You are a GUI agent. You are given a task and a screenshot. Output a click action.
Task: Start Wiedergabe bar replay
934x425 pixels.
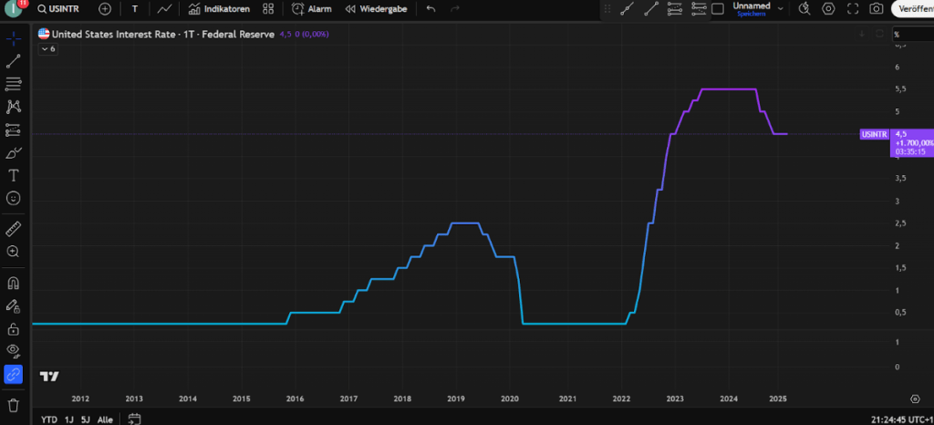pos(376,8)
